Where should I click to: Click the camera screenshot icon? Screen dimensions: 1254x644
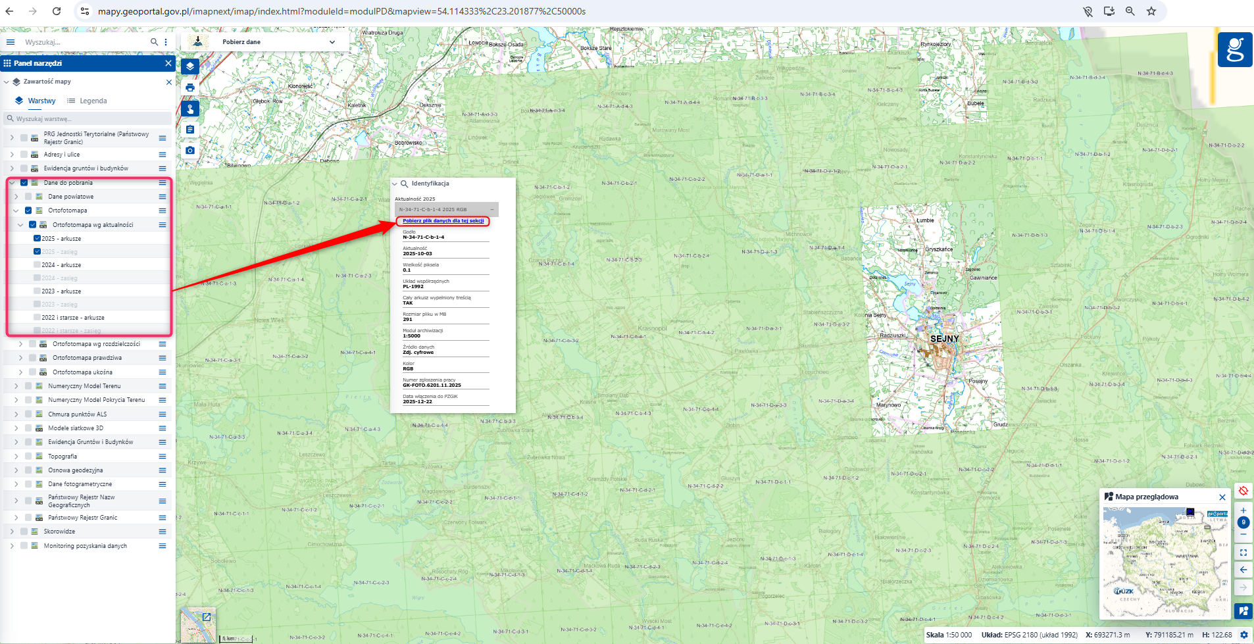[x=190, y=151]
